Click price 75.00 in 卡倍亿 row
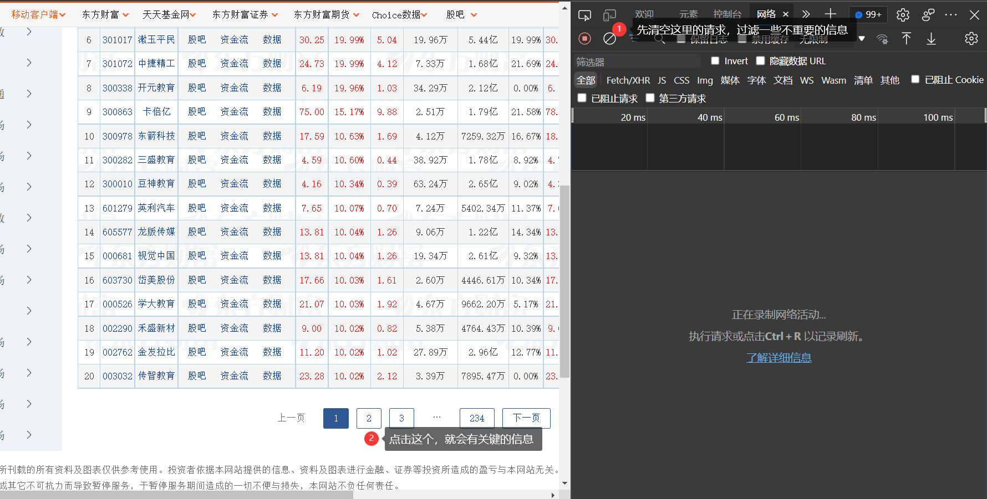 [x=312, y=112]
